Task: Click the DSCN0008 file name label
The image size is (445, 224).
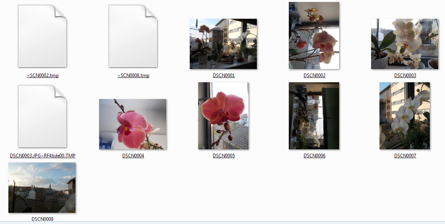Action: (x=42, y=219)
